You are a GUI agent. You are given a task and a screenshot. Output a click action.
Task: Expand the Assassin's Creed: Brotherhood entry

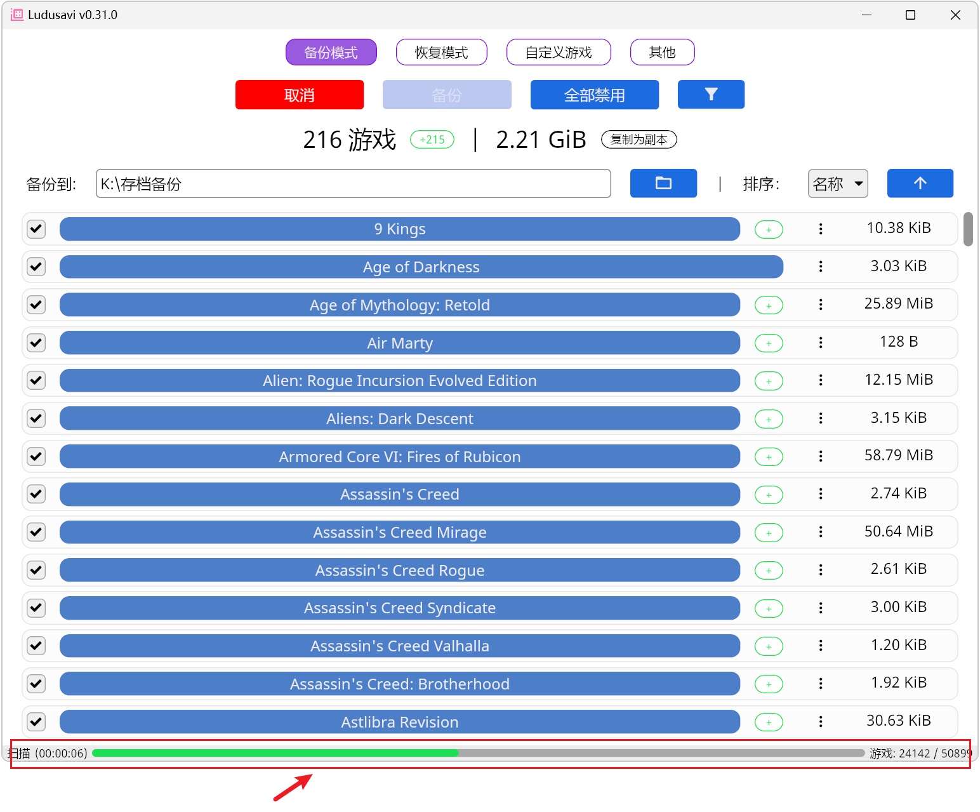pos(400,684)
